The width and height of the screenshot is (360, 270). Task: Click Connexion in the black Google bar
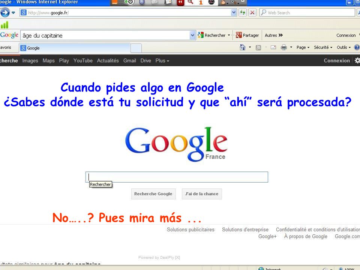(x=337, y=61)
